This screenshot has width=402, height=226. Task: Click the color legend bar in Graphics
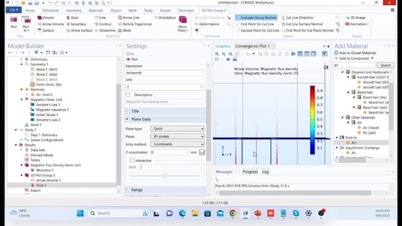click(x=312, y=120)
